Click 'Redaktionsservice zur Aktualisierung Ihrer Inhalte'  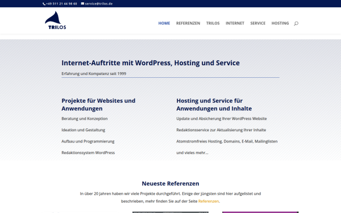pyautogui.click(x=221, y=130)
